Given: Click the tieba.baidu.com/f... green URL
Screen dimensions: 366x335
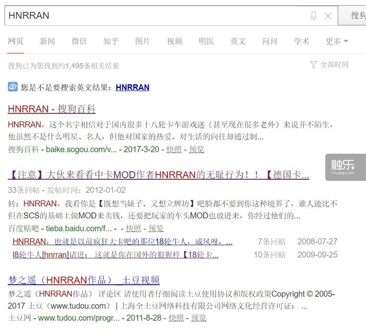Looking at the screenshot, I should [79, 228].
